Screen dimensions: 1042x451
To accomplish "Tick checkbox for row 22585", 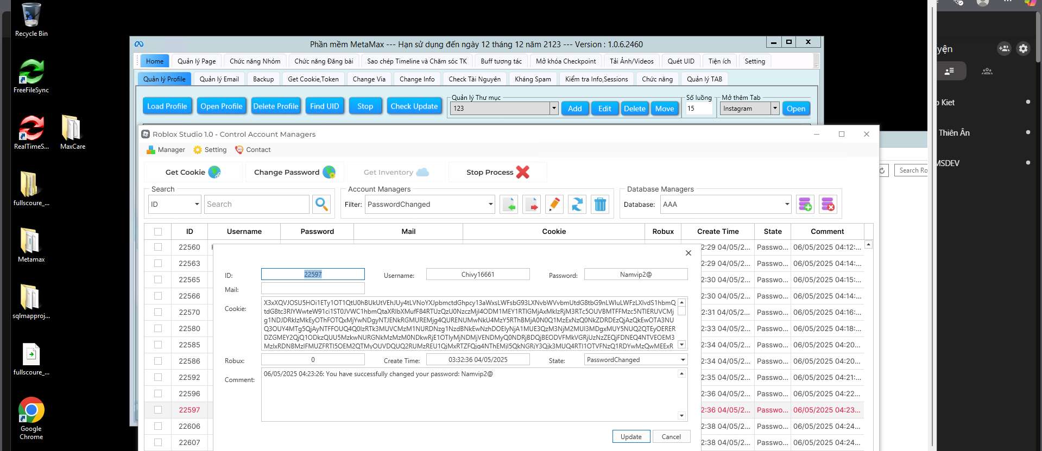I will coord(158,345).
